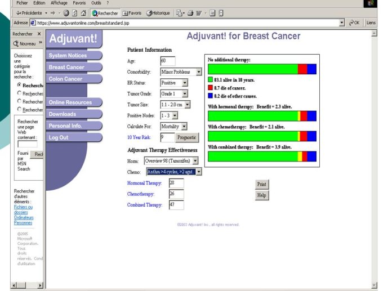The width and height of the screenshot is (388, 291).
Task: Open the ? help menu
Action: coord(108,3)
